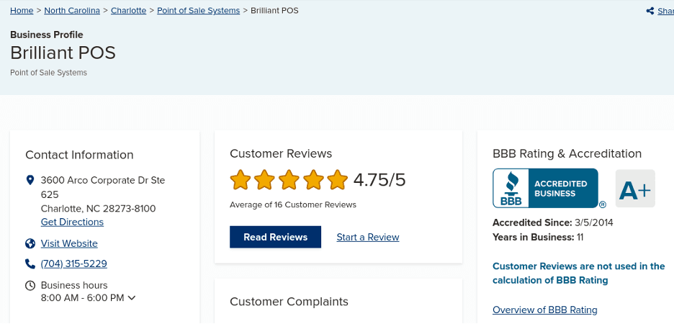Open Get Directions link
Screen dimensions: 674x324
pos(72,222)
